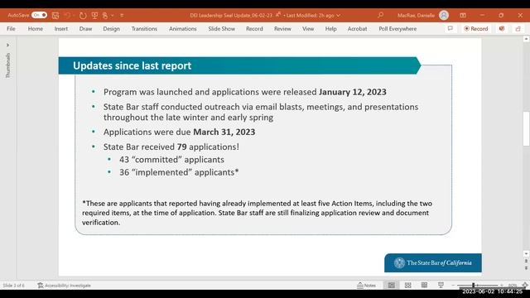Switch to the Home tab

(x=36, y=29)
